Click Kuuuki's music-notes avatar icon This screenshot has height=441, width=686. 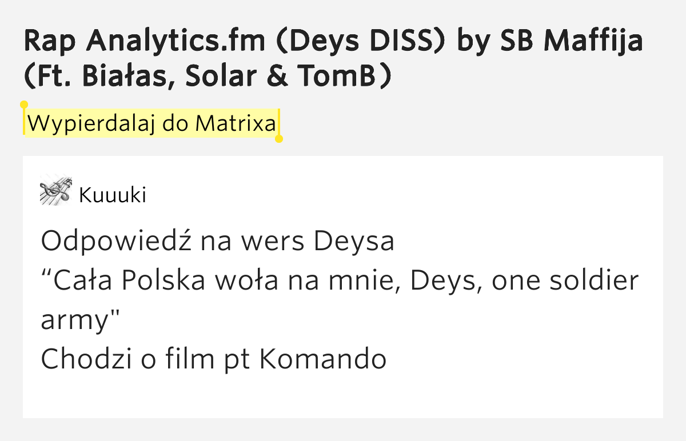point(55,190)
